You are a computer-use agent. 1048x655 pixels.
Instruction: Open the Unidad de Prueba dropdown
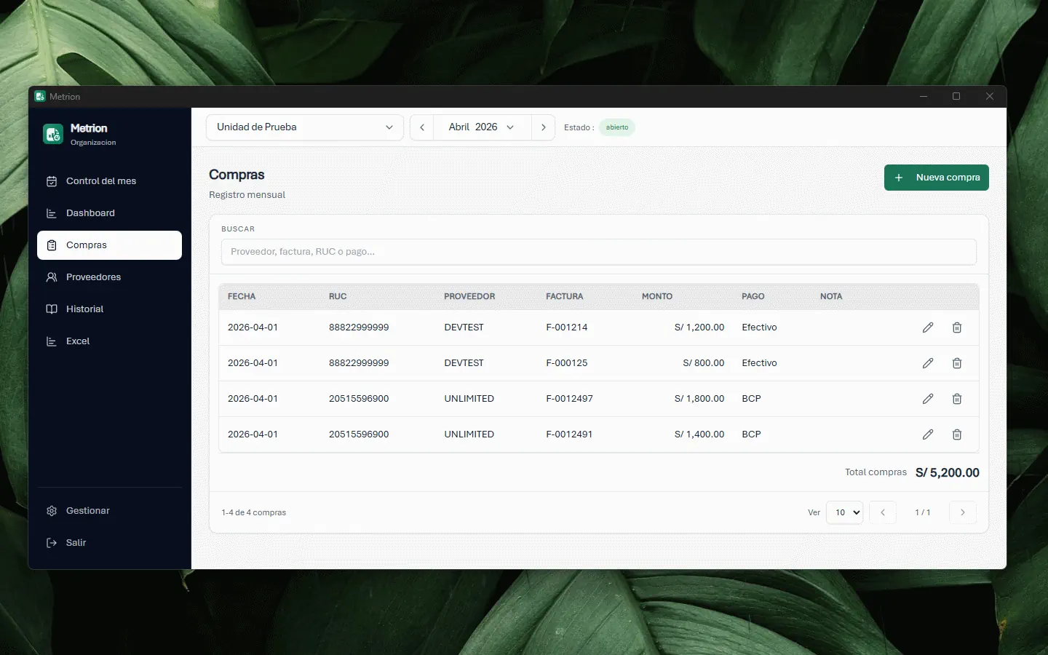pyautogui.click(x=305, y=127)
